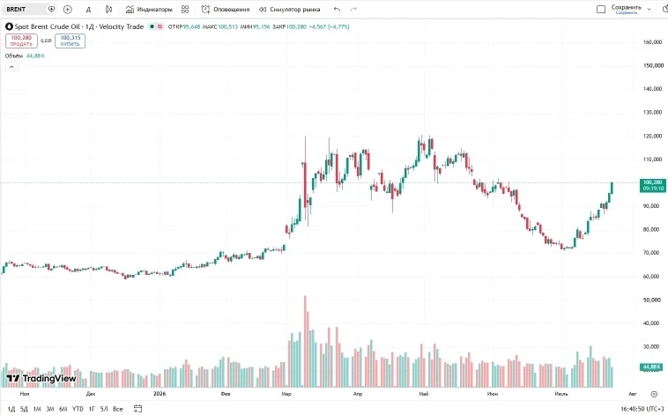The width and height of the screenshot is (668, 415).
Task: Open the Д timeframe interval dropdown
Action: point(88,9)
